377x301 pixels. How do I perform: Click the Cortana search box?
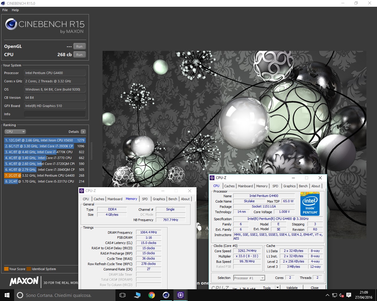[64, 295]
